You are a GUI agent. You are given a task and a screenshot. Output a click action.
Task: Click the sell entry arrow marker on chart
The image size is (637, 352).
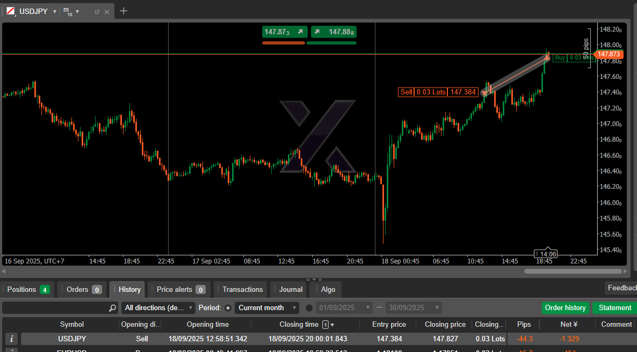click(484, 93)
